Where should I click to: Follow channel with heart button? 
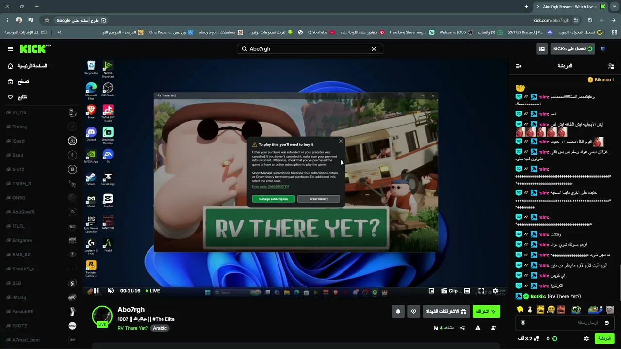click(x=413, y=311)
